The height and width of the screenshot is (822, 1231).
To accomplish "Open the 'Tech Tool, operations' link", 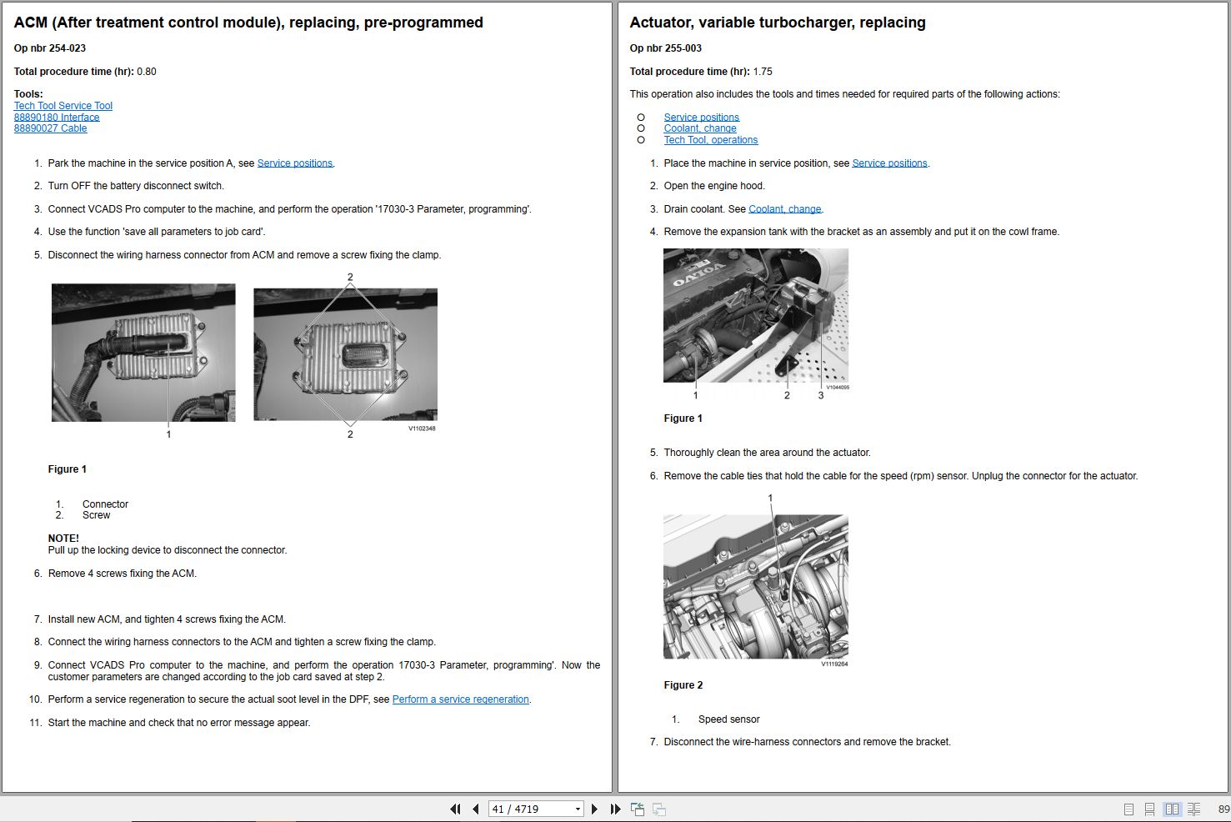I will point(711,140).
